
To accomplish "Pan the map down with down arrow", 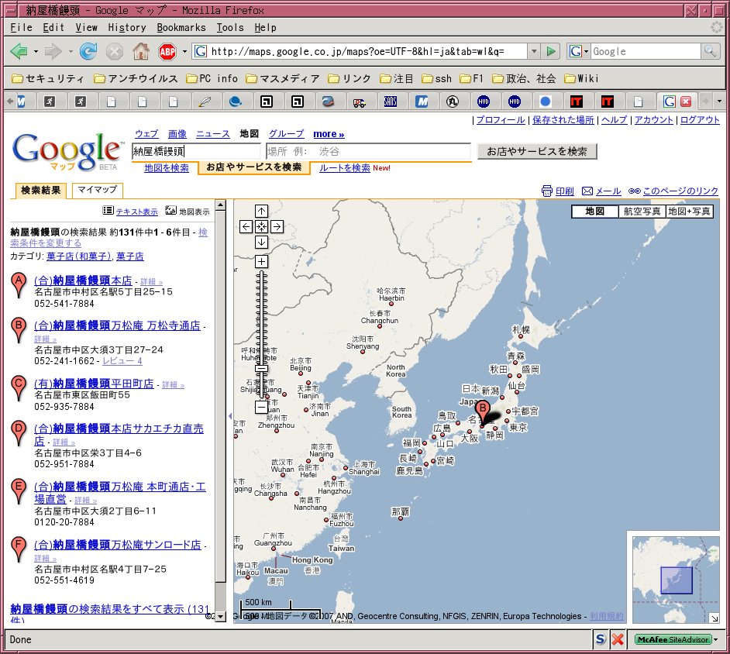I will [262, 242].
